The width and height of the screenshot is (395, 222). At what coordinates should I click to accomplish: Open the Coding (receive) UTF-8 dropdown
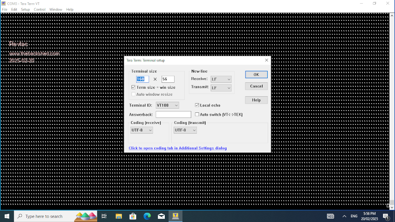[x=142, y=130]
